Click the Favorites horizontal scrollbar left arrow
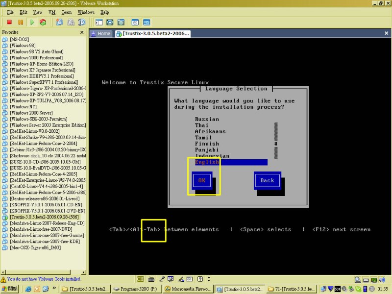 point(3,272)
